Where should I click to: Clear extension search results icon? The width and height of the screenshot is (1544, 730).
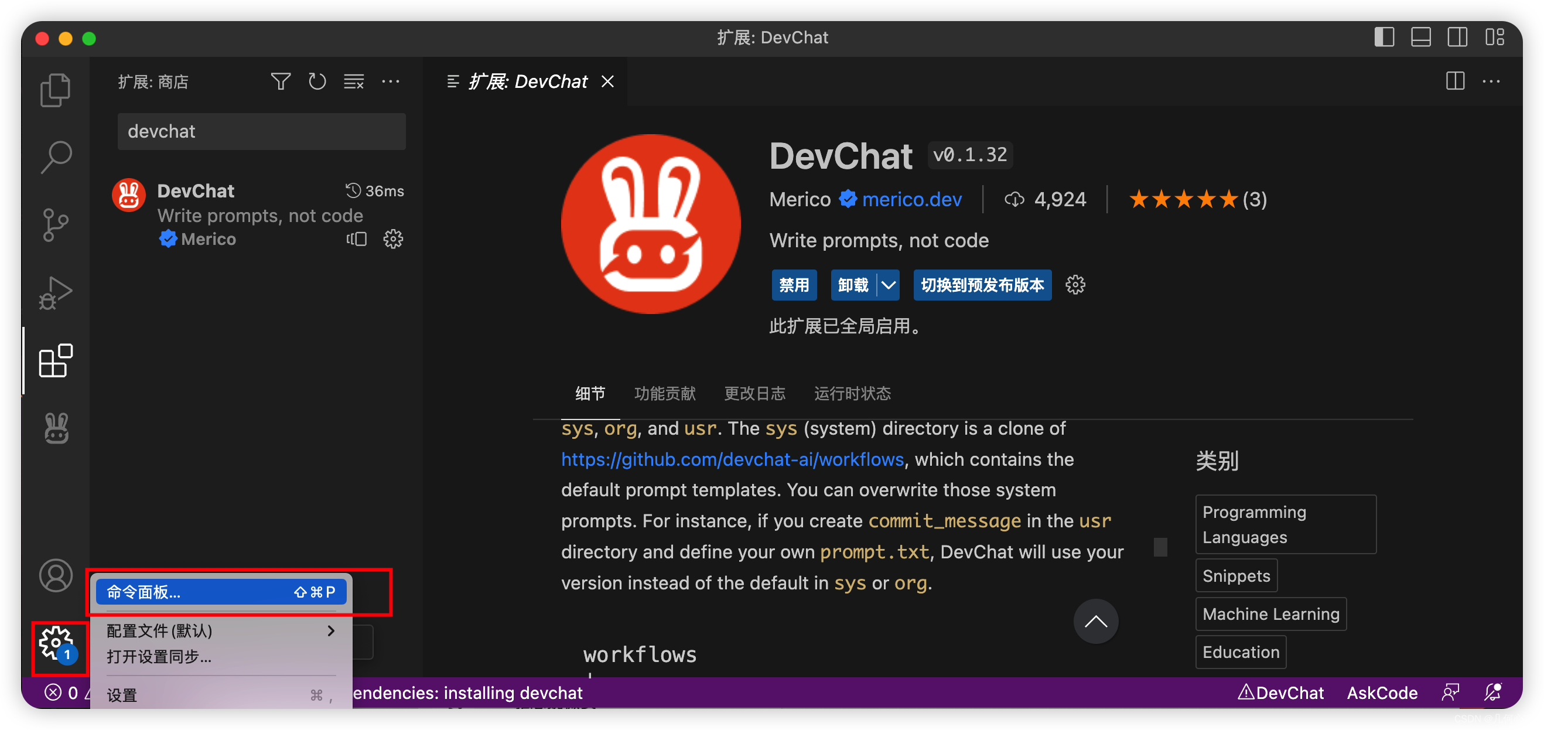[x=354, y=81]
